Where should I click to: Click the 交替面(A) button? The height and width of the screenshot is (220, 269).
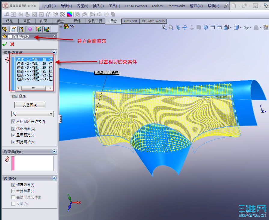click(30, 105)
